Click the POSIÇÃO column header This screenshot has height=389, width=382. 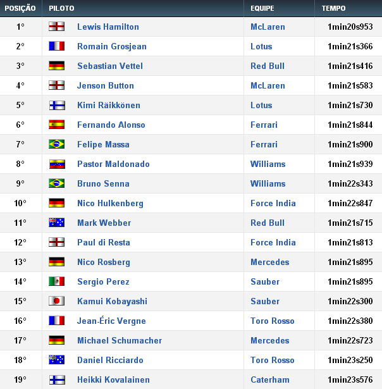(20, 8)
